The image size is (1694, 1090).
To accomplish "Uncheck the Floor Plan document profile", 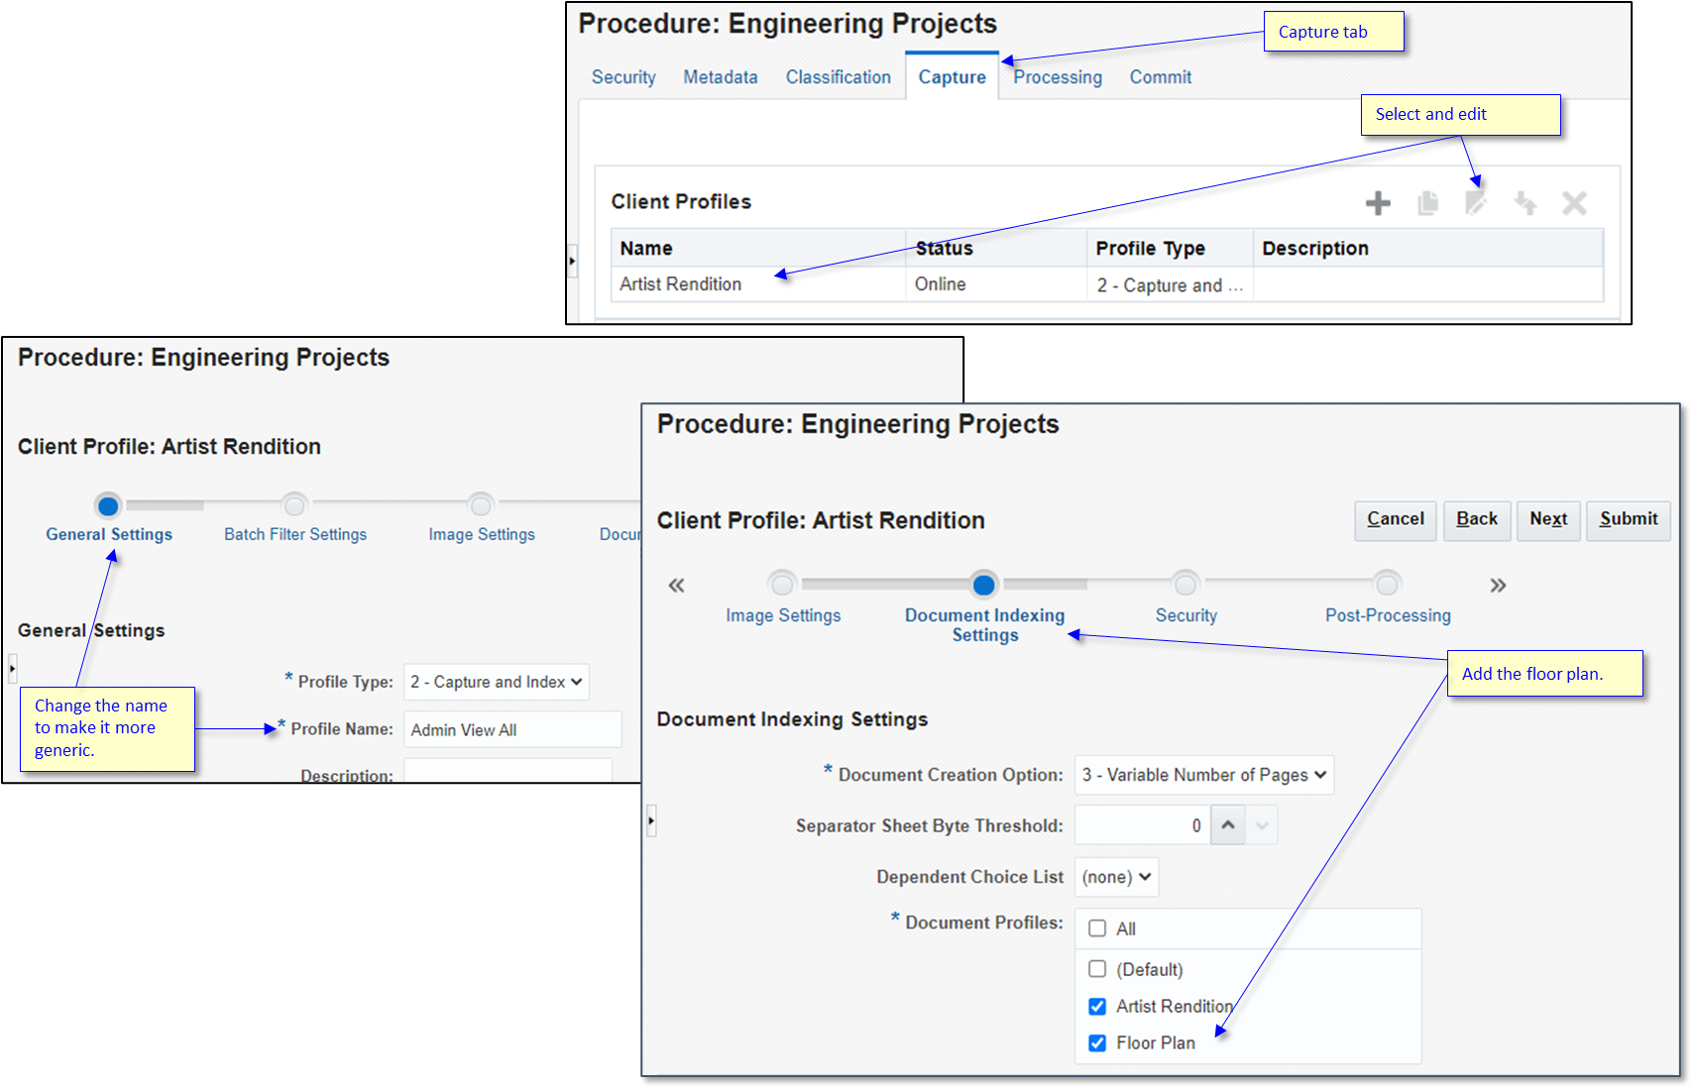I will [x=1096, y=1042].
